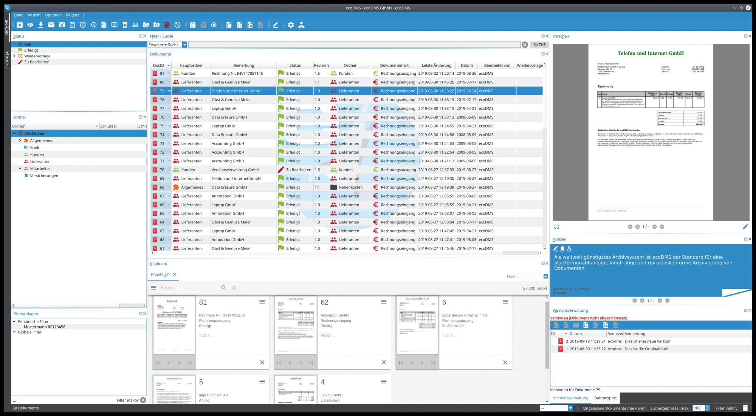Open document preview with the eye icon
This screenshot has width=756, height=416.
click(x=29, y=25)
